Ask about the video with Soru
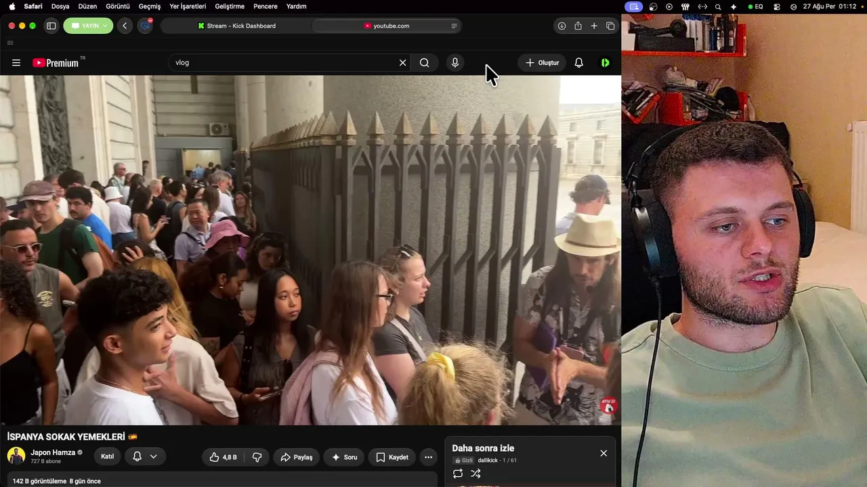Viewport: 867px width, 487px height. [344, 457]
